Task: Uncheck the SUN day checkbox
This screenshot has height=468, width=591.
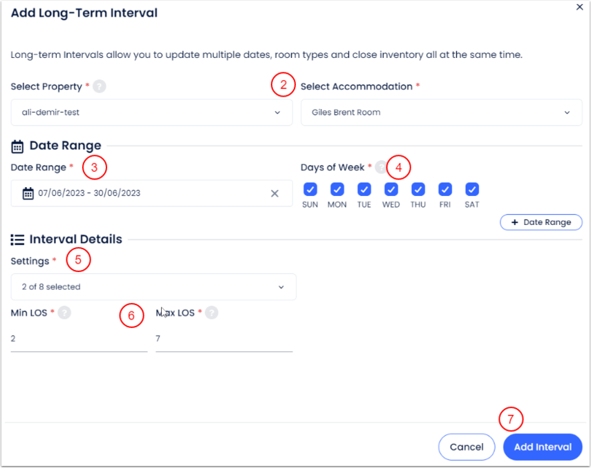Action: point(310,189)
